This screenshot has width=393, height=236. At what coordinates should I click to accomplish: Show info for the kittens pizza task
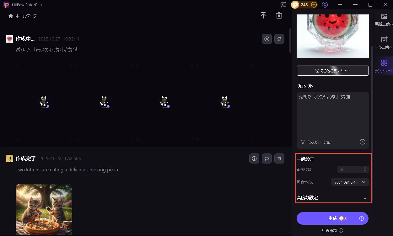[x=254, y=158]
